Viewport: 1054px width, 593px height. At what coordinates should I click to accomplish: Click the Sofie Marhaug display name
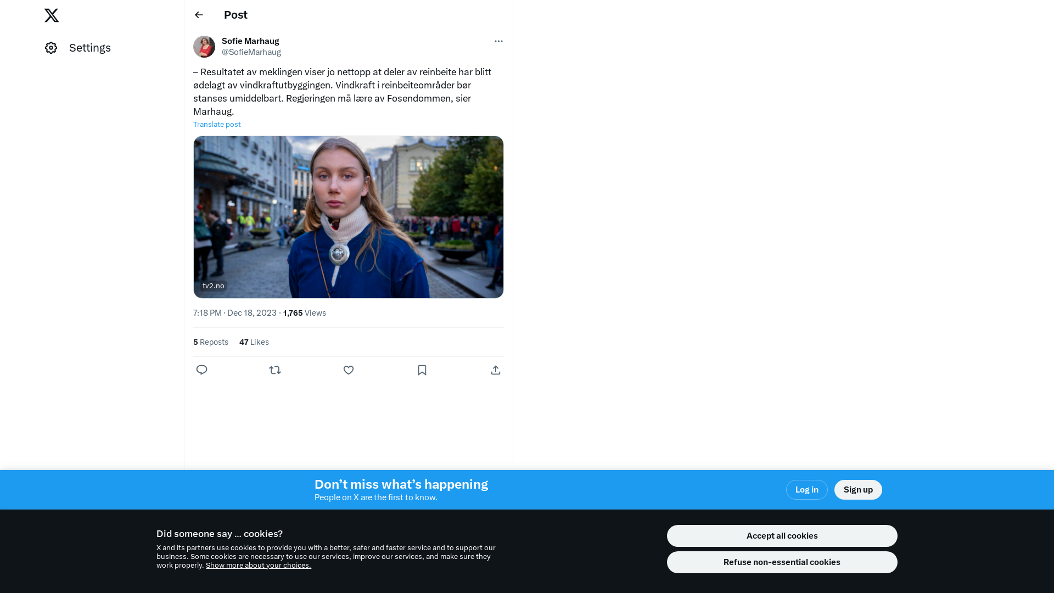pyautogui.click(x=250, y=41)
